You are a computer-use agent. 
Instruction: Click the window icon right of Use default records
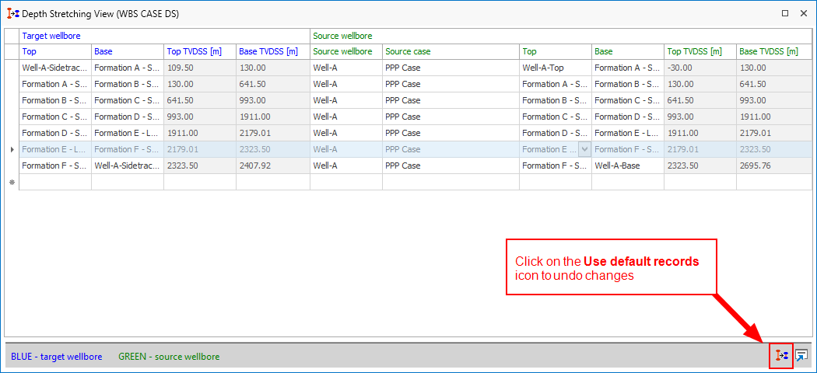pos(801,355)
